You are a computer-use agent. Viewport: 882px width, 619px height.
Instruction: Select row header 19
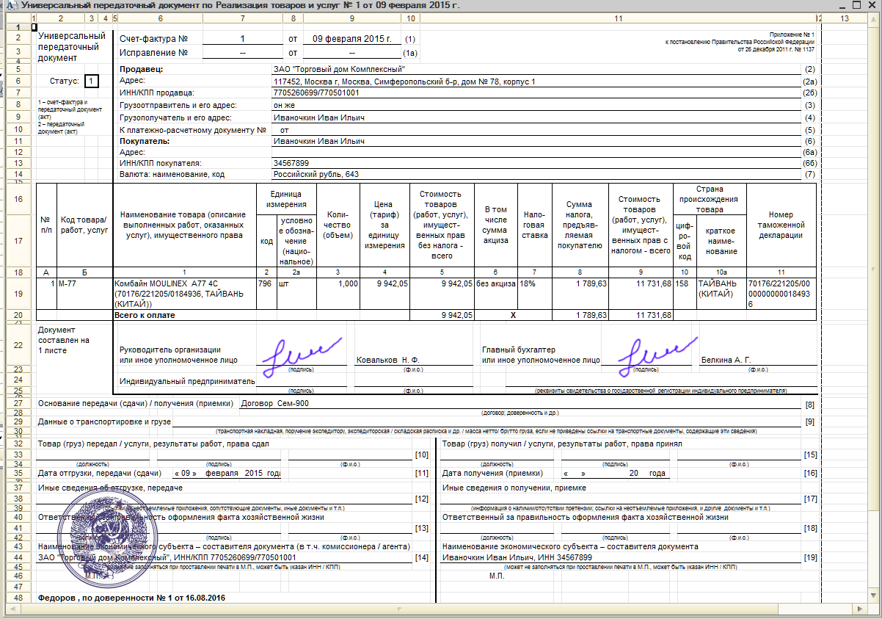[x=18, y=294]
